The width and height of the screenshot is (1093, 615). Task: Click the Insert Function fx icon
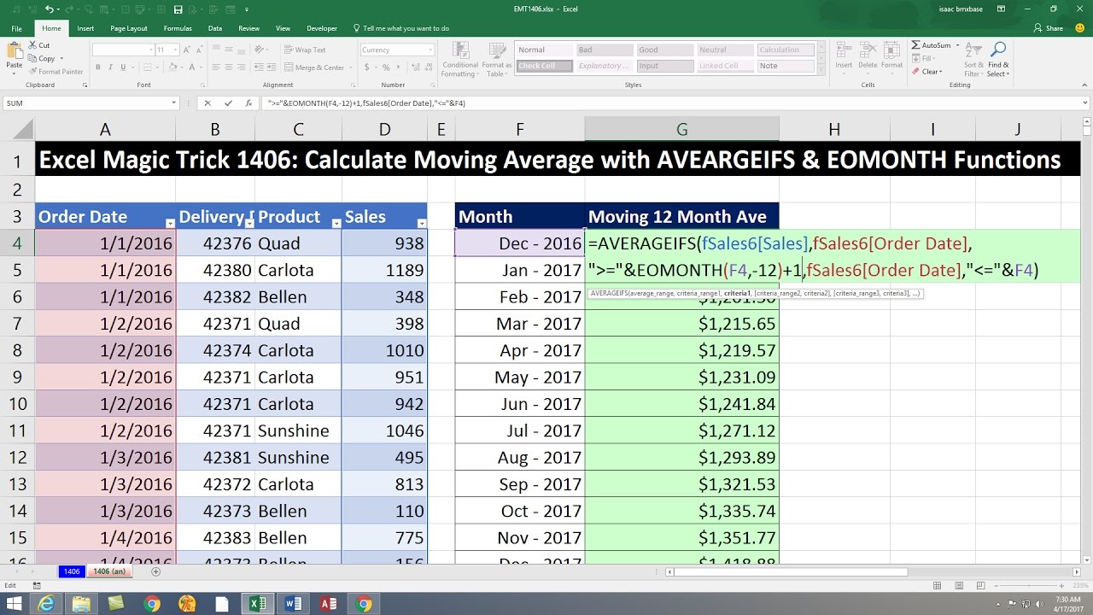tap(249, 103)
